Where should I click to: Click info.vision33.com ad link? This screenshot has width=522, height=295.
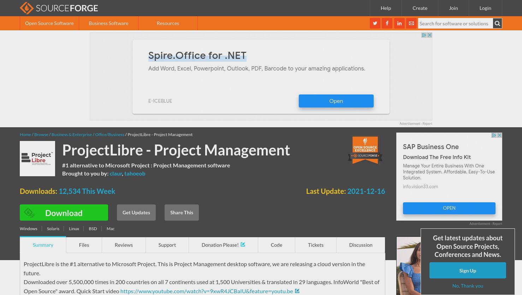tap(420, 187)
